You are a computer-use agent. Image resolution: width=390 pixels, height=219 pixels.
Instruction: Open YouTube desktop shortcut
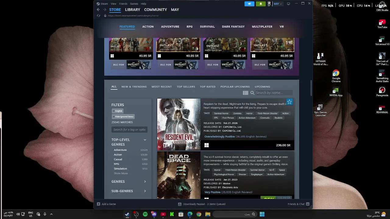click(382, 24)
